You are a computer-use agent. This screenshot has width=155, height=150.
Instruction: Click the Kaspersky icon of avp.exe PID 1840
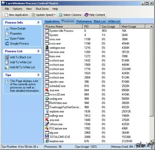[x=47, y=120]
